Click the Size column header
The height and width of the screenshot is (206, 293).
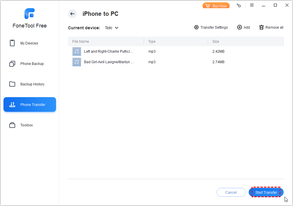(x=216, y=41)
